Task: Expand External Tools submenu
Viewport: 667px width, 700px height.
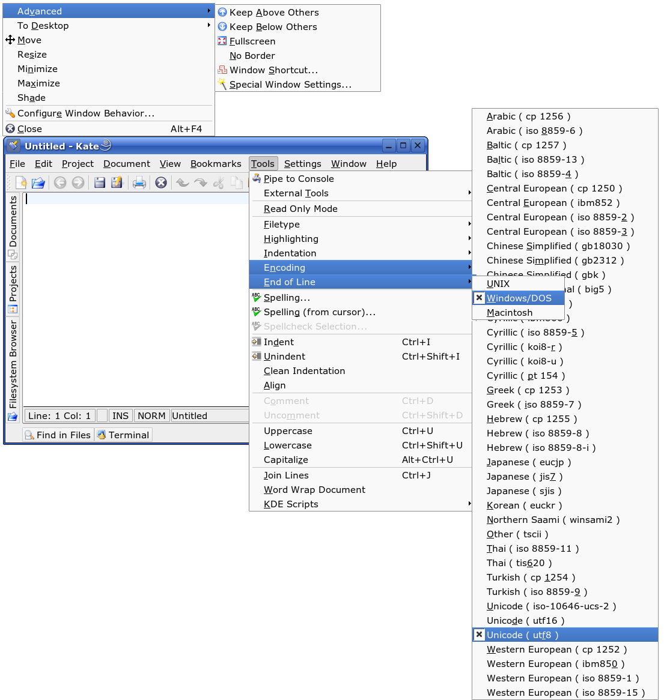Action: [x=361, y=193]
